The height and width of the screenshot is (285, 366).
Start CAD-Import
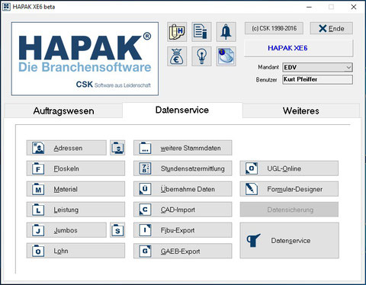(183, 210)
